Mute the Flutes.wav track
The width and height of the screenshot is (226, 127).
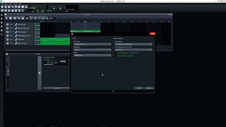(11, 40)
